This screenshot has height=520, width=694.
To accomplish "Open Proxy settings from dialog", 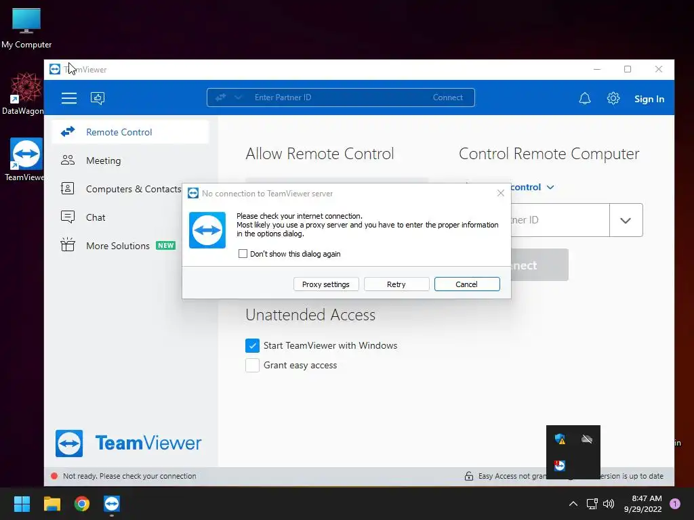I will [326, 284].
